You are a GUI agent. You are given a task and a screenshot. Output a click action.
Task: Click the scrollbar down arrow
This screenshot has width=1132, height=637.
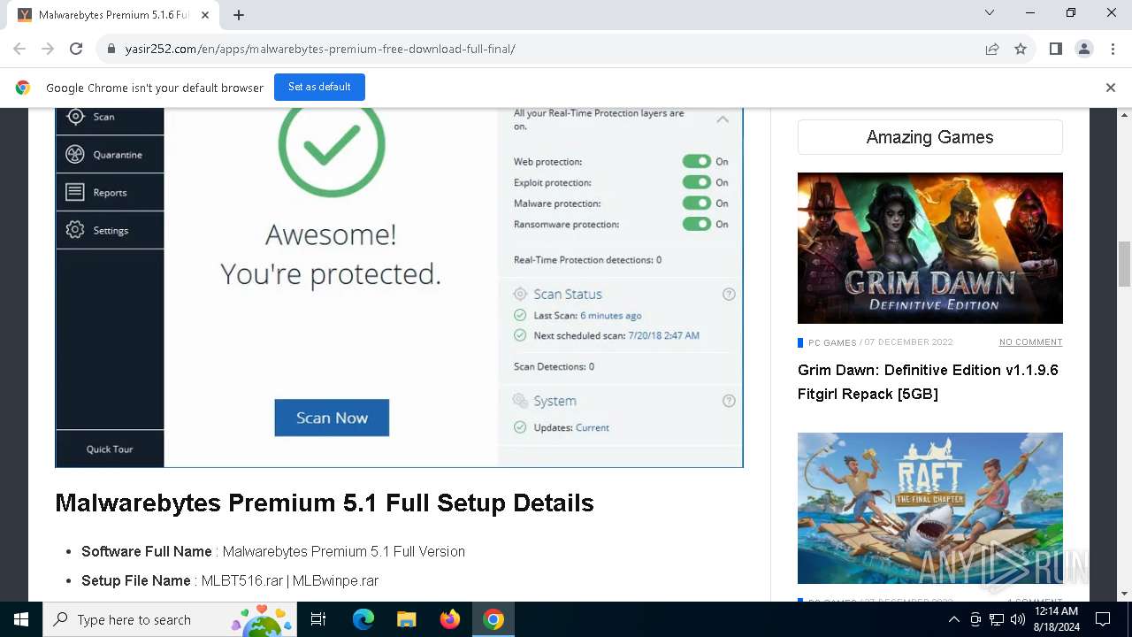coord(1124,594)
